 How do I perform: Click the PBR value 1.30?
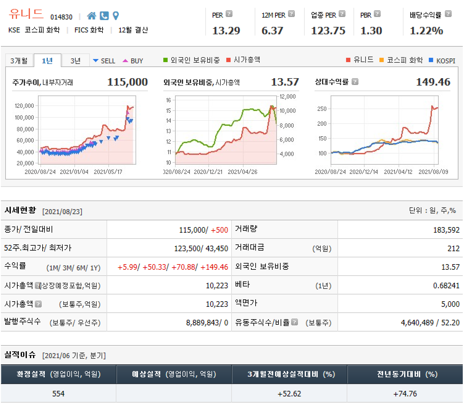click(x=371, y=31)
